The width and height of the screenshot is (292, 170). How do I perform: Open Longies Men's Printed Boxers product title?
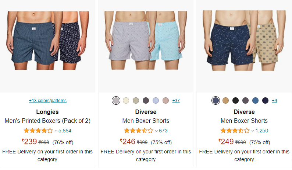point(47,121)
